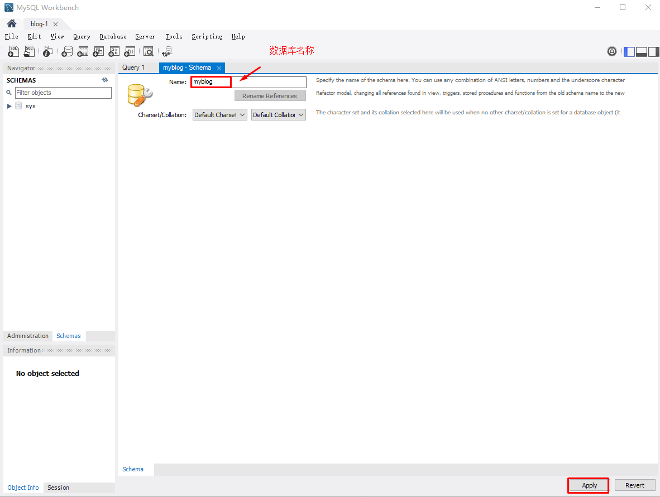This screenshot has height=497, width=660.
Task: Select the blog-1 connection tab
Action: point(39,24)
